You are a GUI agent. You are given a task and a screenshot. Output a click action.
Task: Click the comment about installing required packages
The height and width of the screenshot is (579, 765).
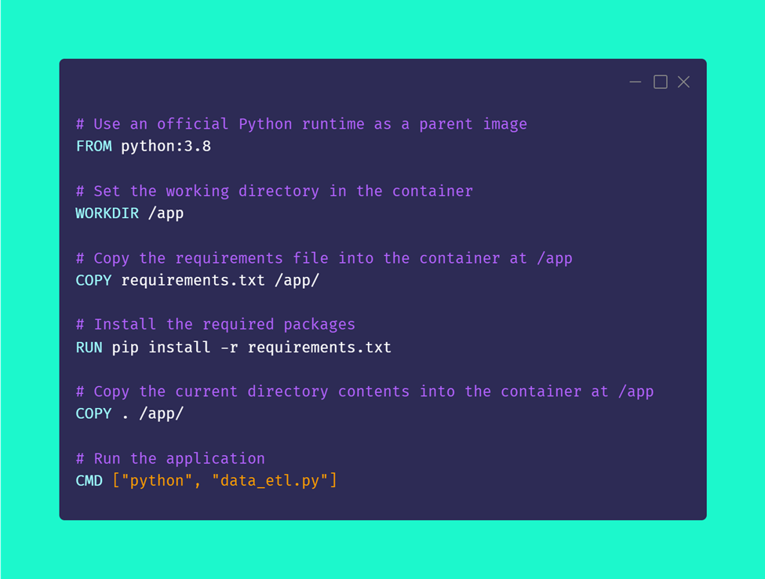[214, 324]
